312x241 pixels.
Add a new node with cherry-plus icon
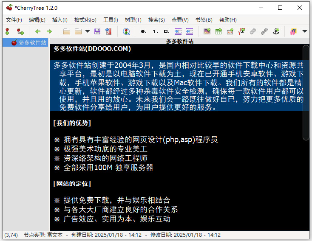coord(7,31)
